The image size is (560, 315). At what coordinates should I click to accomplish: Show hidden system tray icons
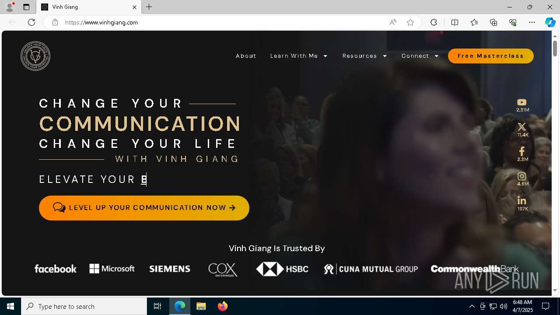472,306
